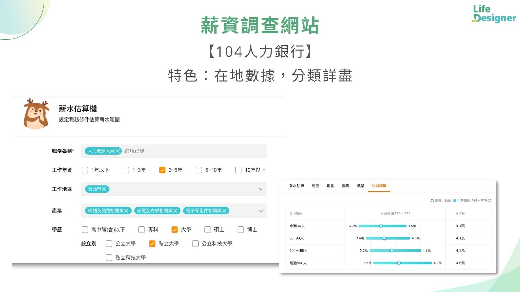Click the 100~499人 row label
Viewport: 520px width, 292px height.
pyautogui.click(x=298, y=251)
